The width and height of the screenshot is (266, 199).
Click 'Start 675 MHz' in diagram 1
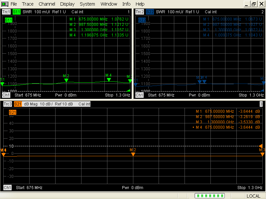28,95
